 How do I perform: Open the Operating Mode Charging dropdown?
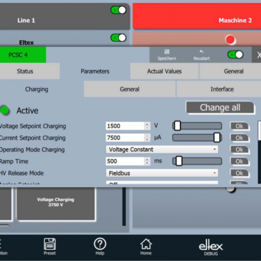[x=162, y=149]
